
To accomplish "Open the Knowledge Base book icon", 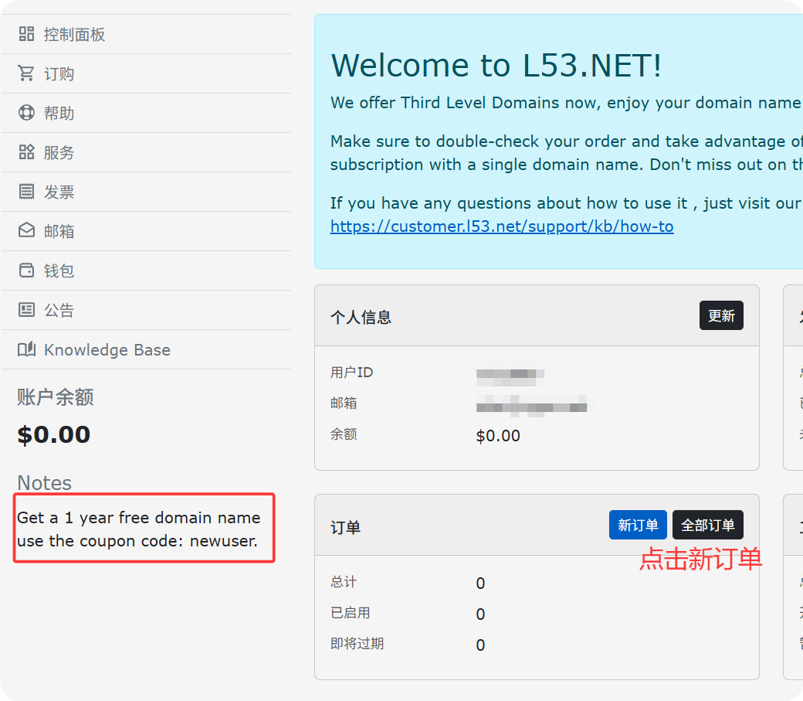I will click(25, 349).
